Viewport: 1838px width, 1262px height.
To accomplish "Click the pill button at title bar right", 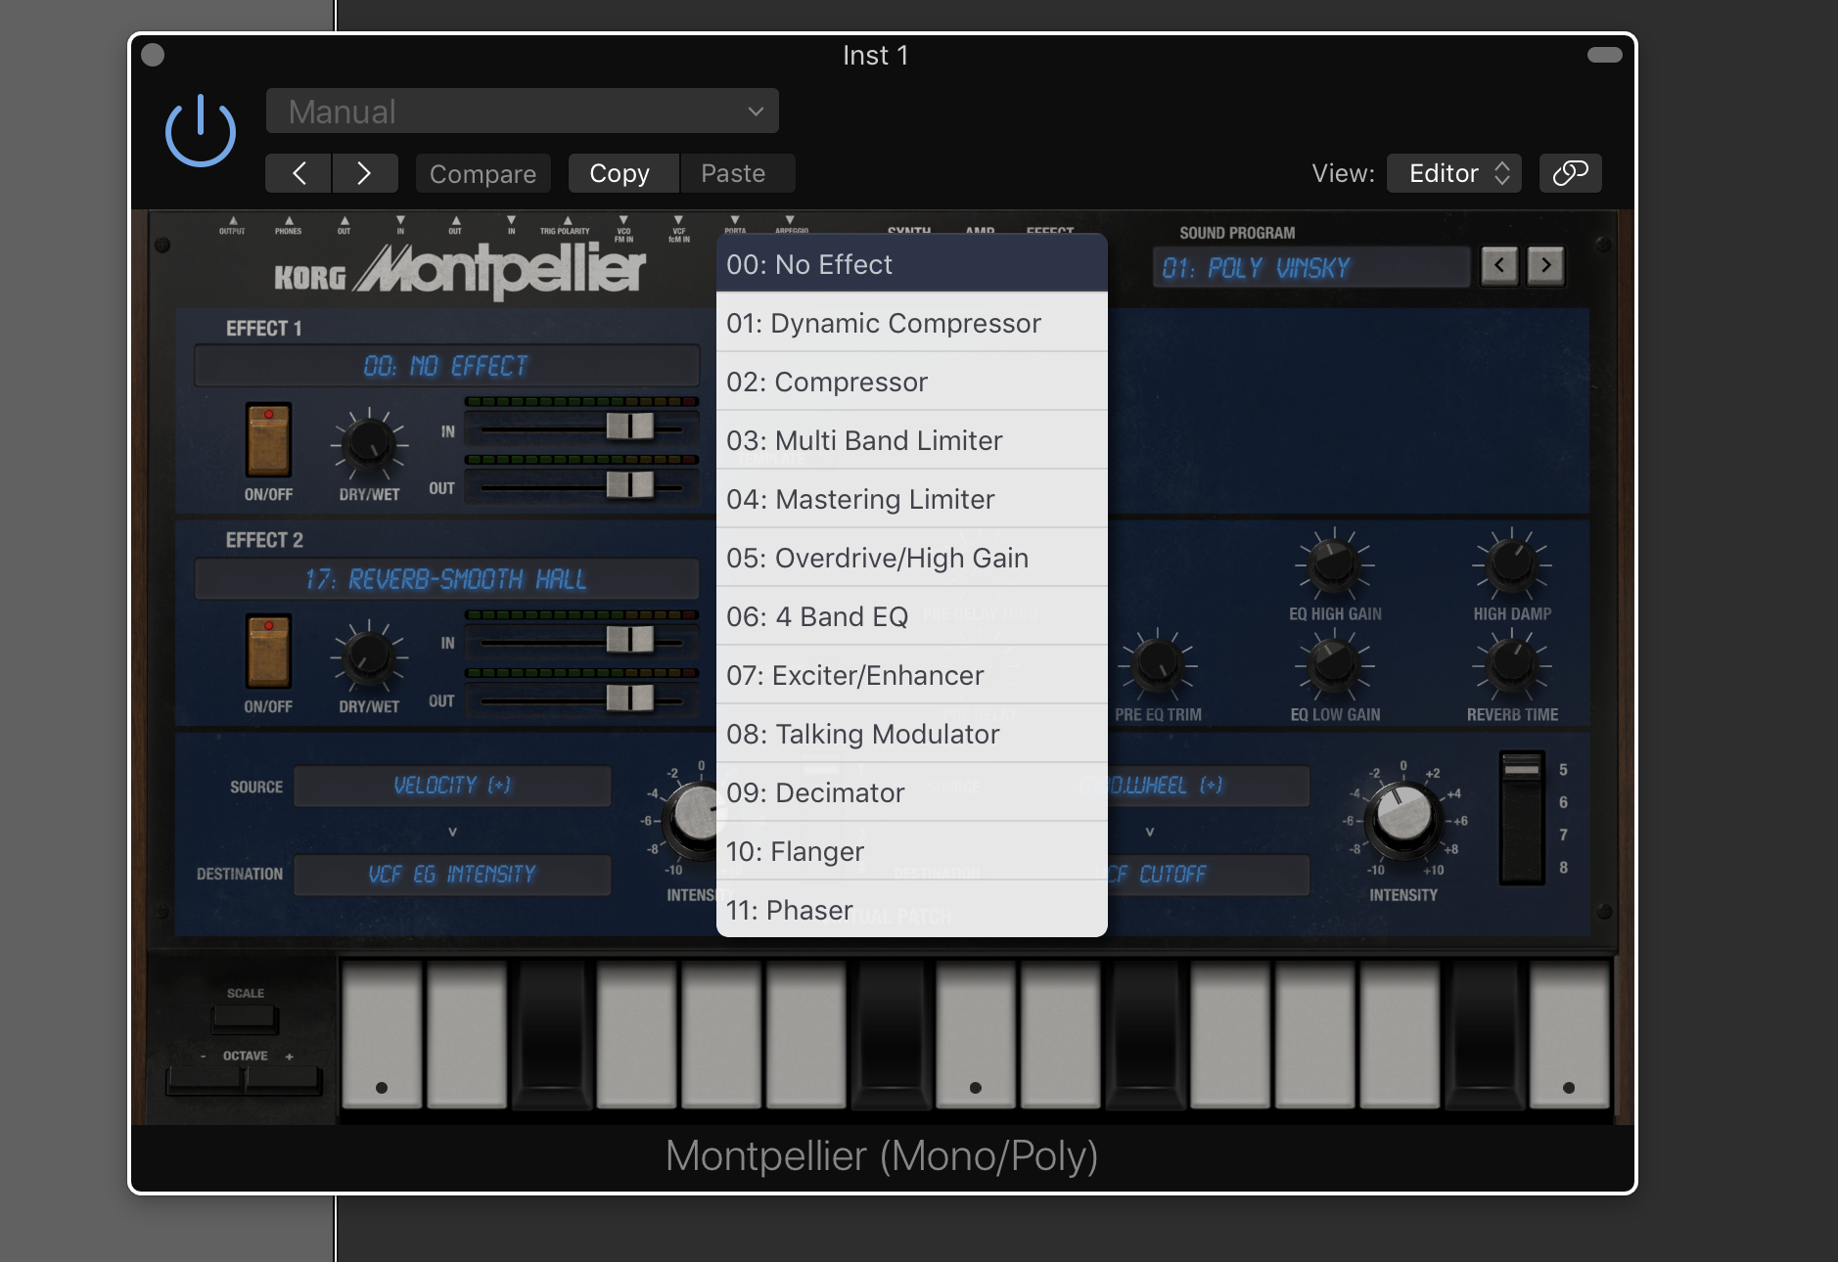I will coord(1604,55).
